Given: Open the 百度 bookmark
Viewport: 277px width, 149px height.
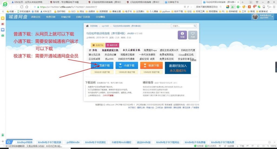Looking at the screenshot, I should coord(35,11).
